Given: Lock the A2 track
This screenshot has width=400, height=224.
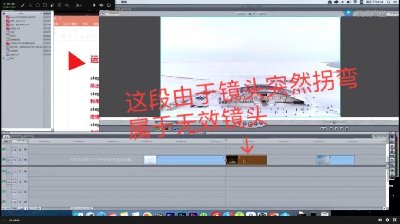Looking at the screenshot, I should click(x=20, y=182).
